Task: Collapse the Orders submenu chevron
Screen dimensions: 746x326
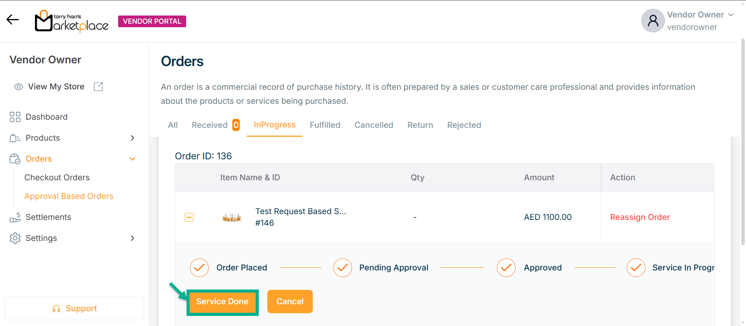Action: pyautogui.click(x=132, y=159)
